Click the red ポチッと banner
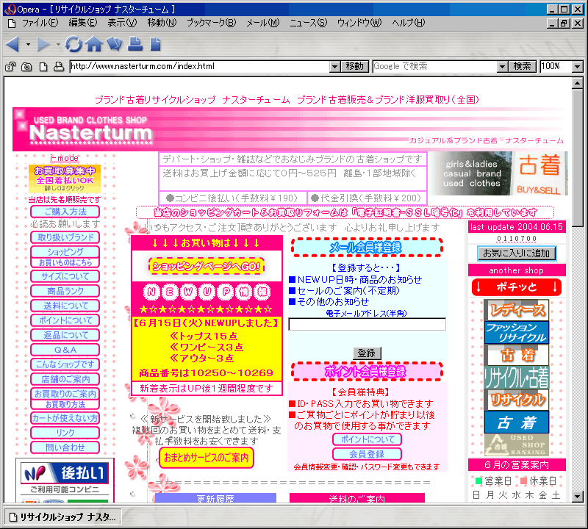 [x=517, y=287]
